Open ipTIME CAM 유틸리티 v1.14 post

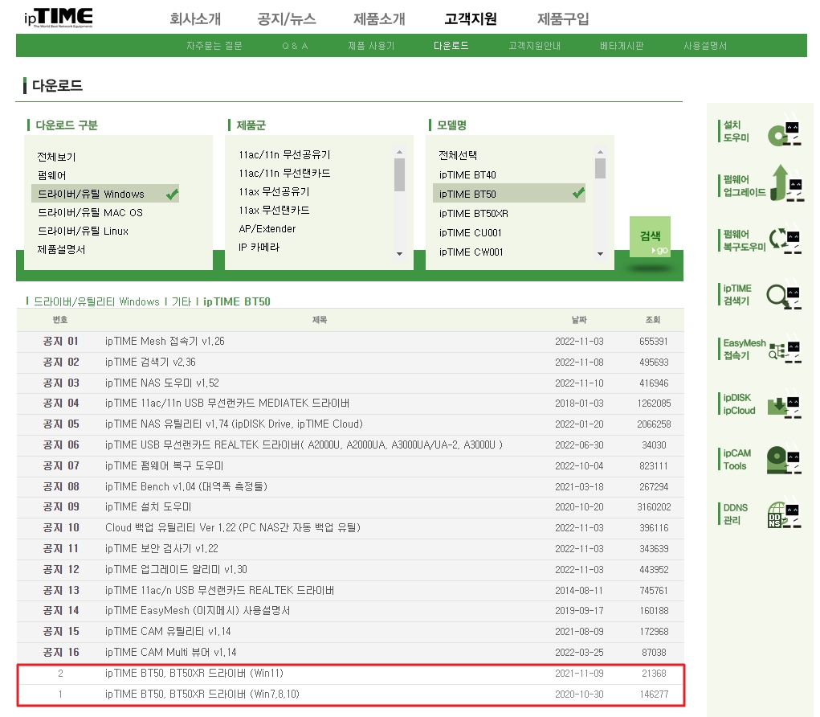(x=168, y=632)
